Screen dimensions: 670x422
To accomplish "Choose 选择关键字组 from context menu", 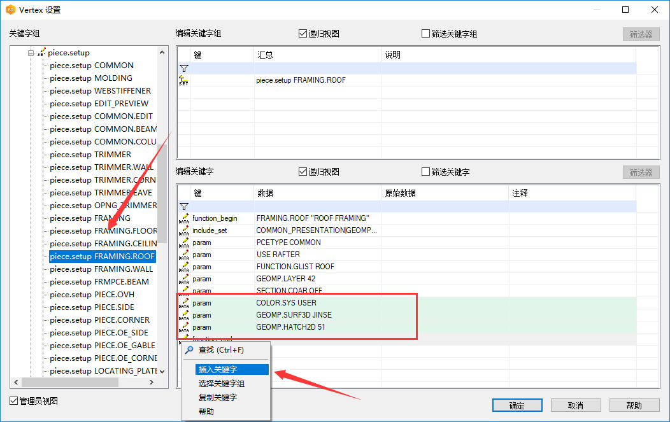I will click(x=227, y=384).
